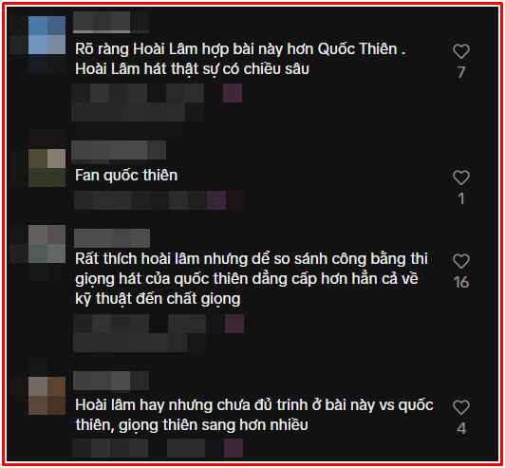Like the "Rất thích hoài lâm" comment

coord(461,261)
